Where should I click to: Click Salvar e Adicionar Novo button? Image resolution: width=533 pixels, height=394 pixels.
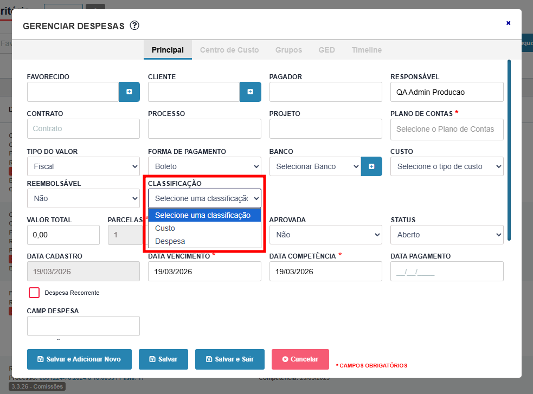click(x=79, y=359)
